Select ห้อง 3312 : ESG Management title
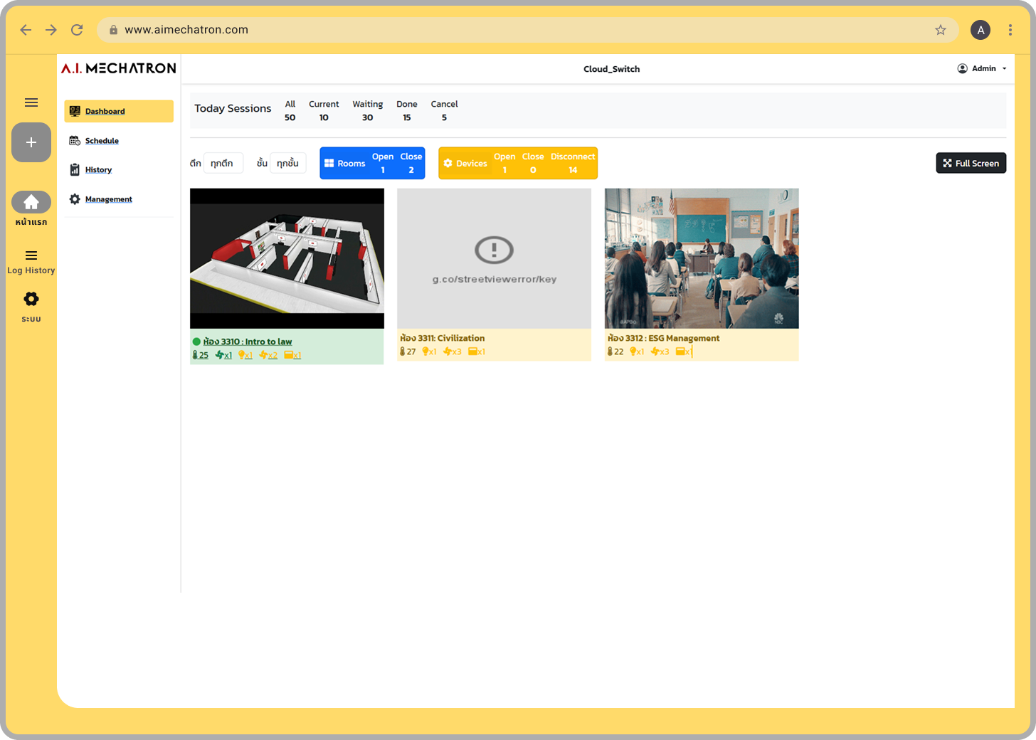The height and width of the screenshot is (740, 1036). [x=663, y=338]
